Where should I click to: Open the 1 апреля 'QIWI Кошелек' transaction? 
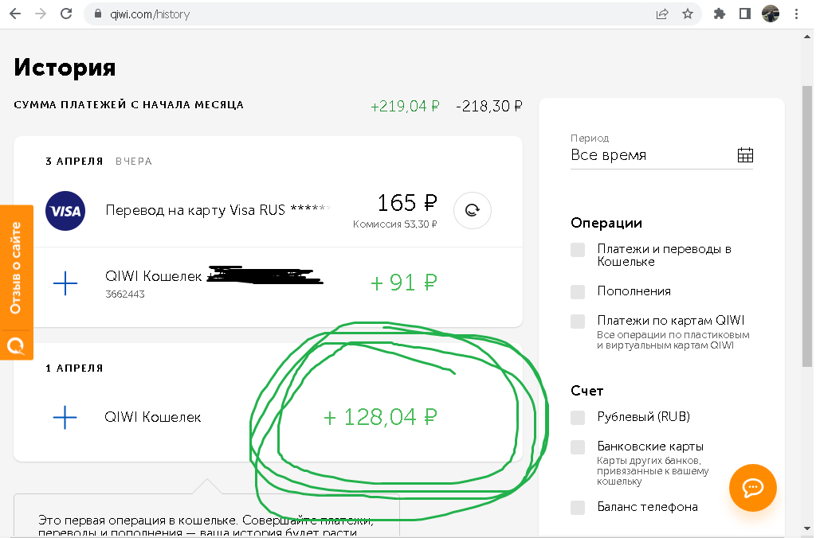pos(268,417)
